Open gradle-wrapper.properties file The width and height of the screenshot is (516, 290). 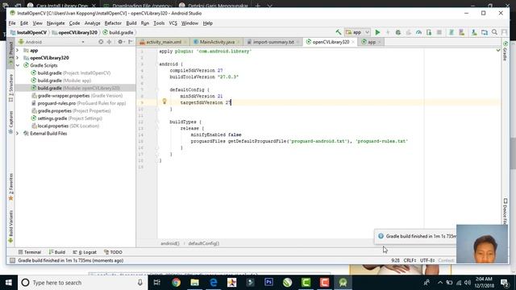point(77,96)
